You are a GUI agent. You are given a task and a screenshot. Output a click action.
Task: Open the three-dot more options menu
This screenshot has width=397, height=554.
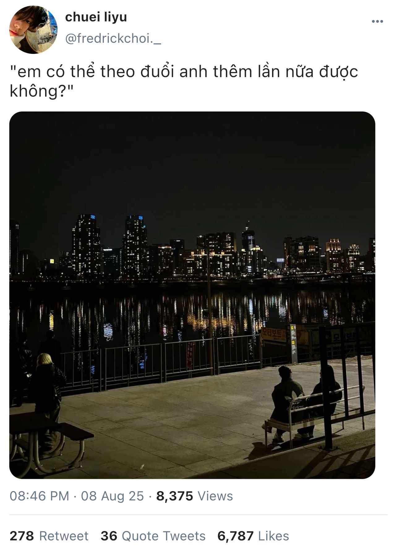pyautogui.click(x=377, y=21)
